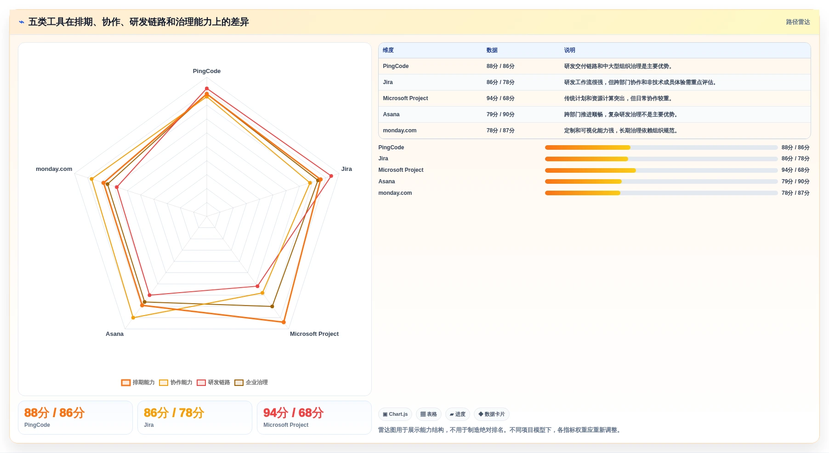Screen dimensions: 829x453
Task: Toggle the 协作能力 legend swatch
Action: (164, 383)
